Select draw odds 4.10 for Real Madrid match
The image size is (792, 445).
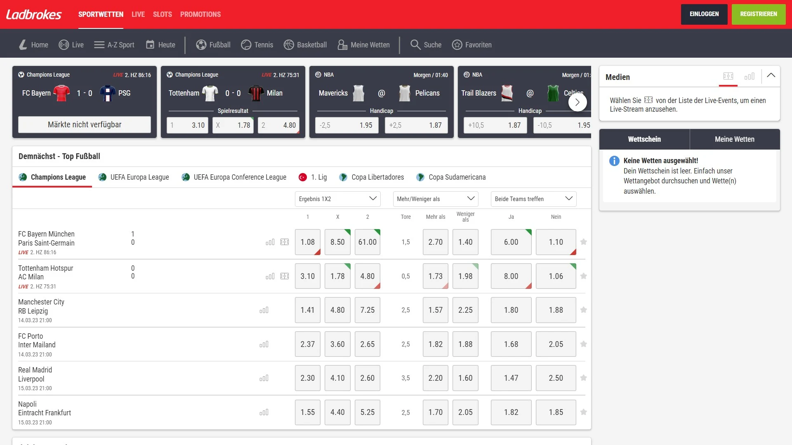pos(337,378)
